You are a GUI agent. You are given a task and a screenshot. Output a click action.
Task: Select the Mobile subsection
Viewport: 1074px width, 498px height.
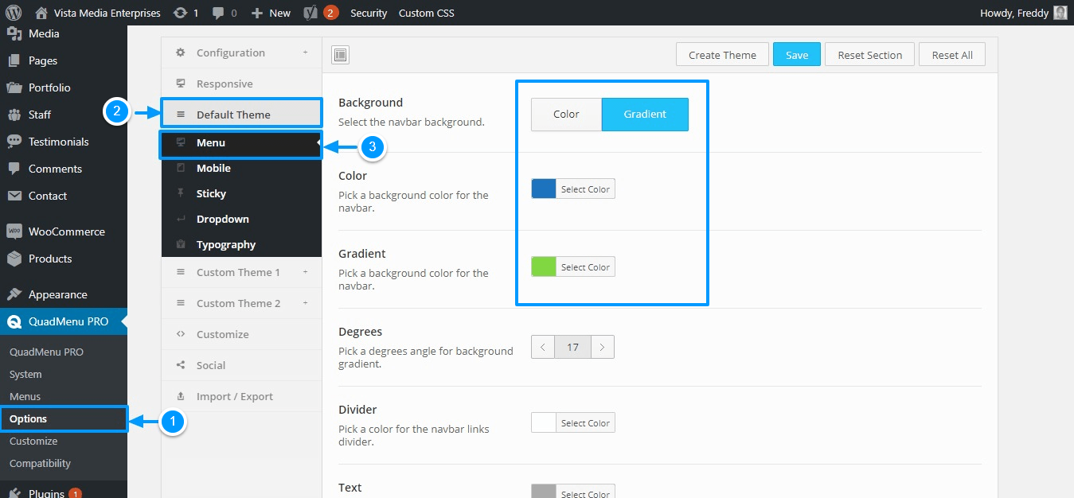coord(241,168)
